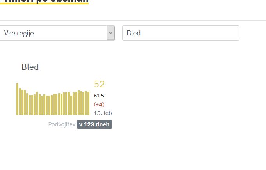
Task: Click the total count 615
Action: coord(99,96)
